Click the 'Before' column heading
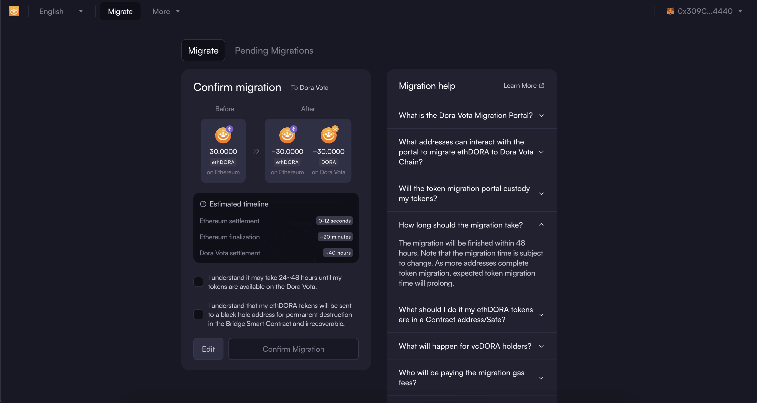The height and width of the screenshot is (403, 757). [x=225, y=109]
